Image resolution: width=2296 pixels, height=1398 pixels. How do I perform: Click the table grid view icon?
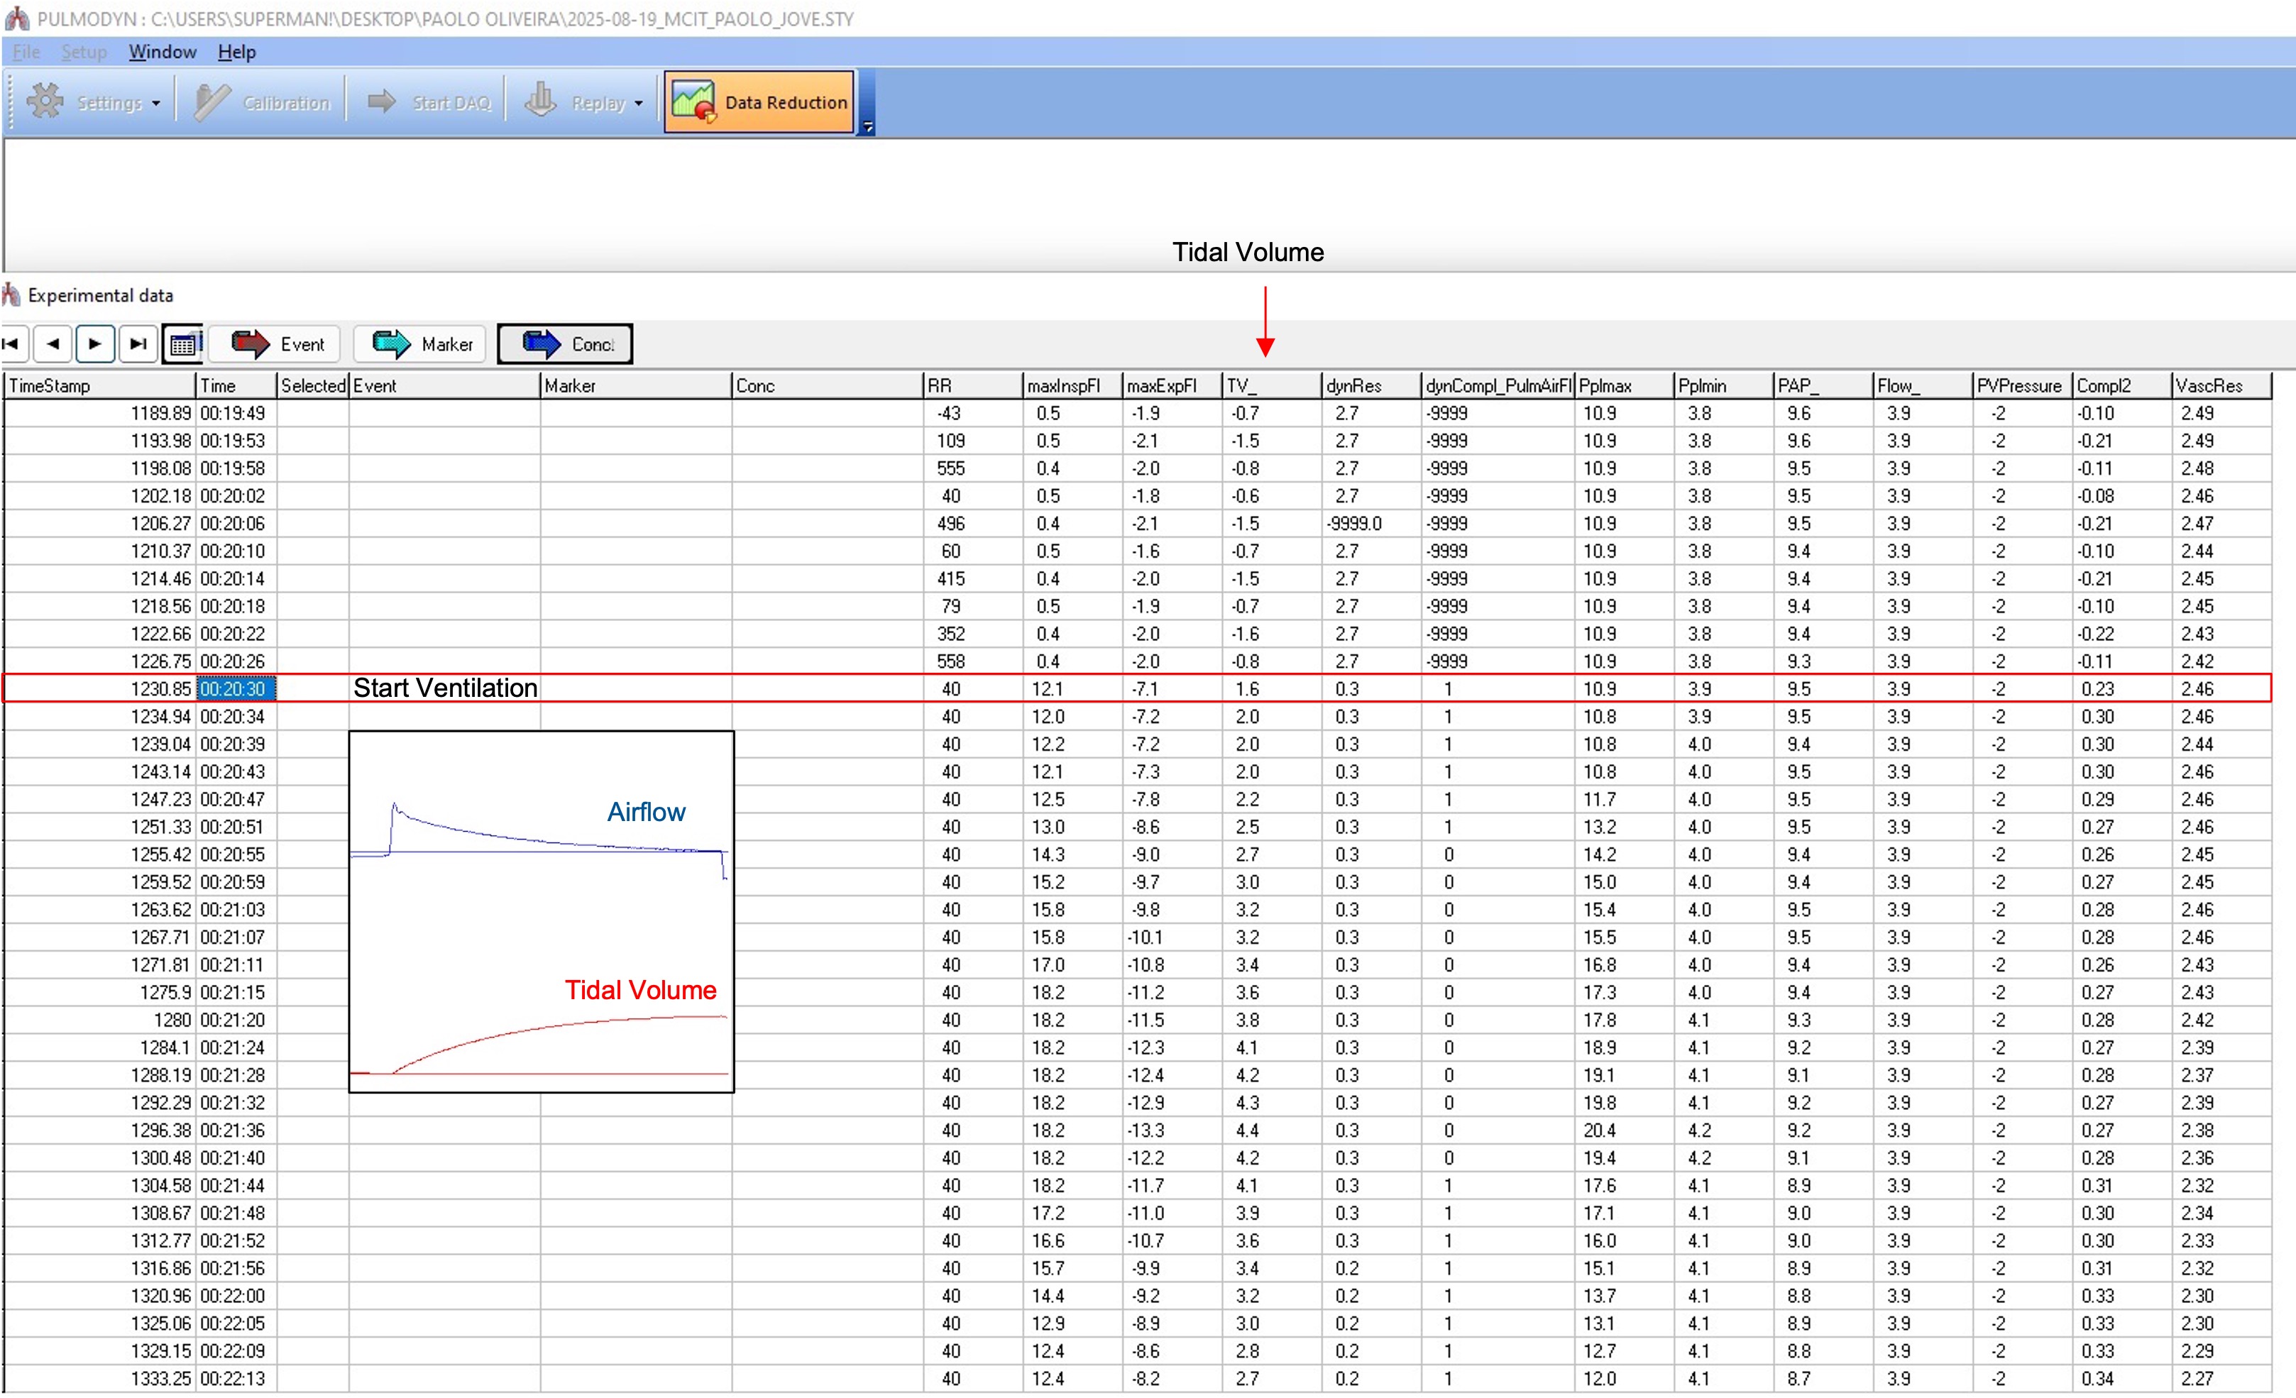pos(184,345)
